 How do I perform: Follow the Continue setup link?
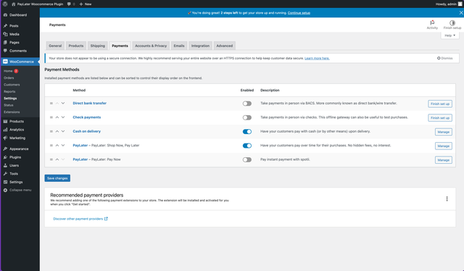[299, 13]
